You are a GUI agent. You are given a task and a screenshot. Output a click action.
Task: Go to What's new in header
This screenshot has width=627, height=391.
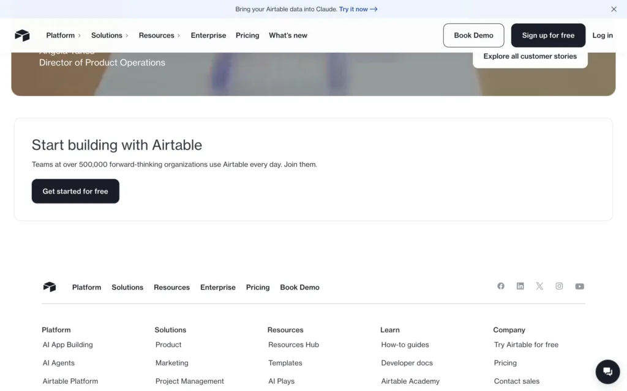pos(288,35)
